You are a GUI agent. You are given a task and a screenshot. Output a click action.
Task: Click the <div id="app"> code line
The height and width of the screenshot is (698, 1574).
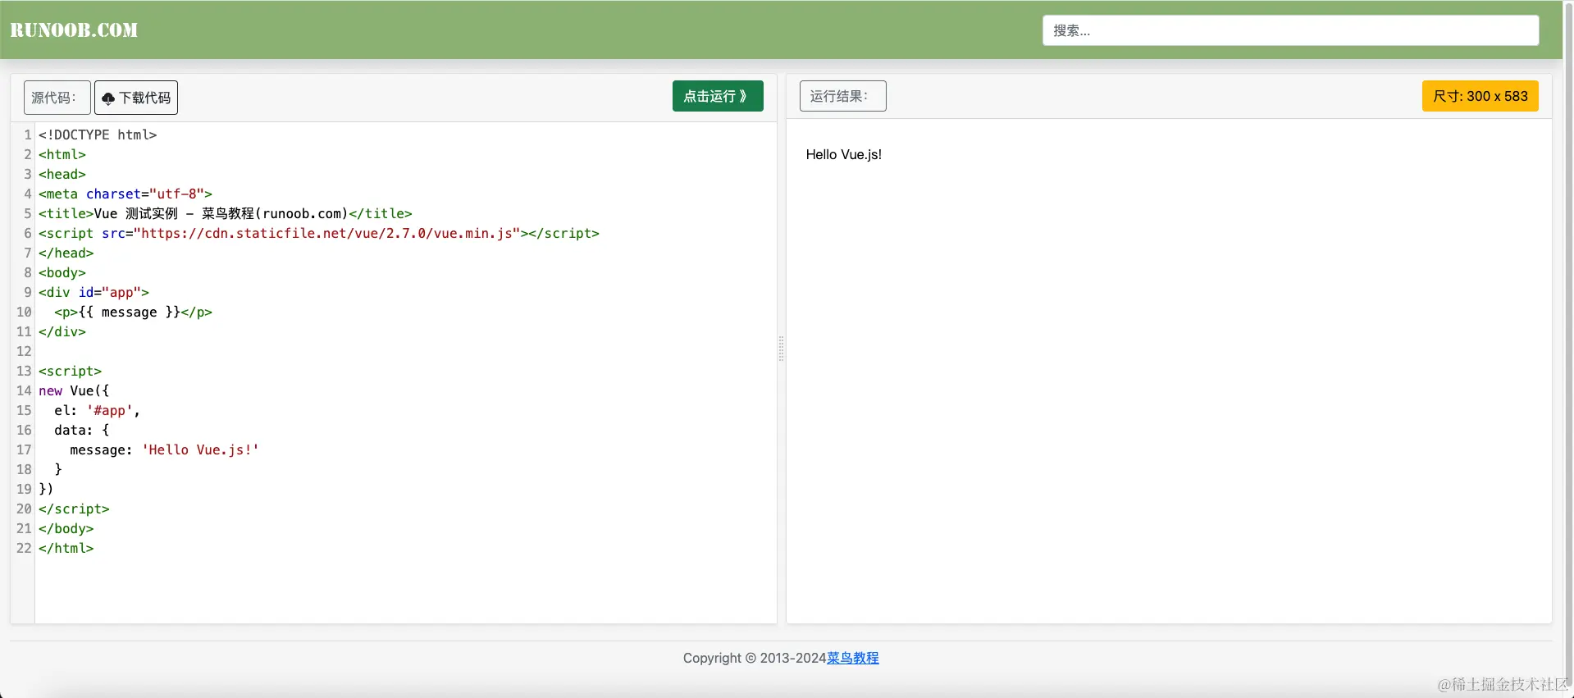tap(94, 292)
